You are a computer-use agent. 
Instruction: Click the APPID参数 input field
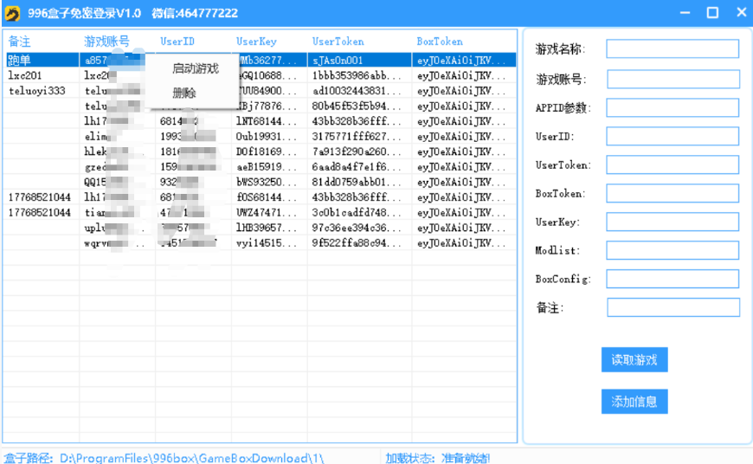click(673, 108)
